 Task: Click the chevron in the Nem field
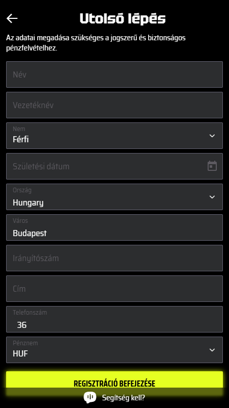[x=212, y=136]
